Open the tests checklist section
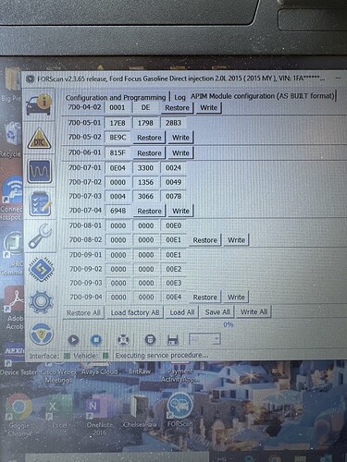The width and height of the screenshot is (347, 462). click(41, 203)
